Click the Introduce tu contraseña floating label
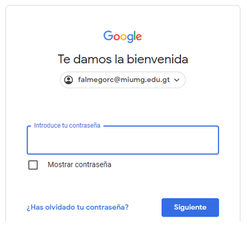Viewport: 247px width, 233px height. (67, 125)
